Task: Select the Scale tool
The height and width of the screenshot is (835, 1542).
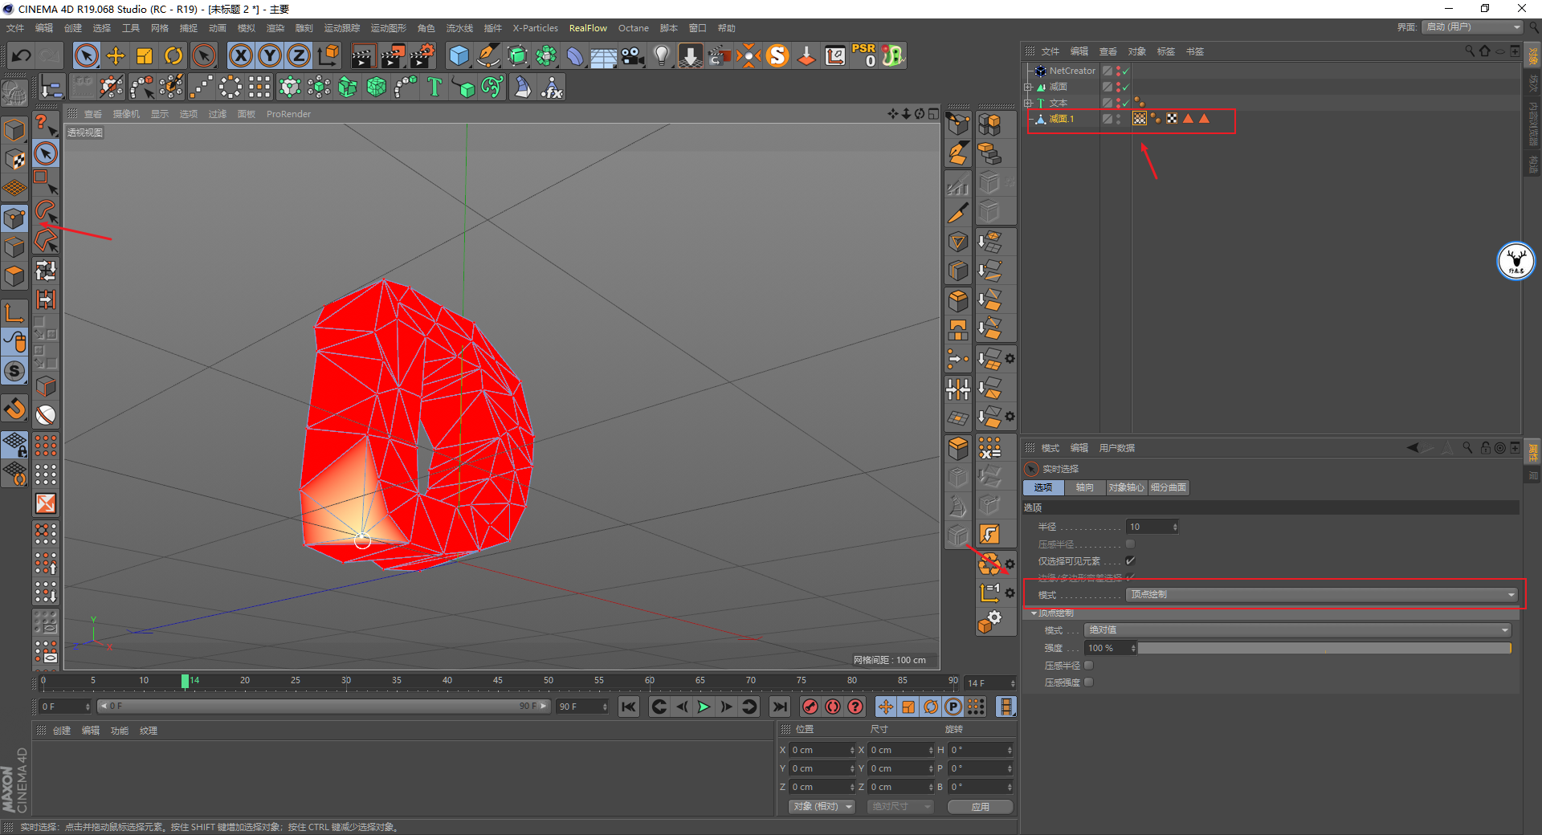Action: click(x=145, y=55)
